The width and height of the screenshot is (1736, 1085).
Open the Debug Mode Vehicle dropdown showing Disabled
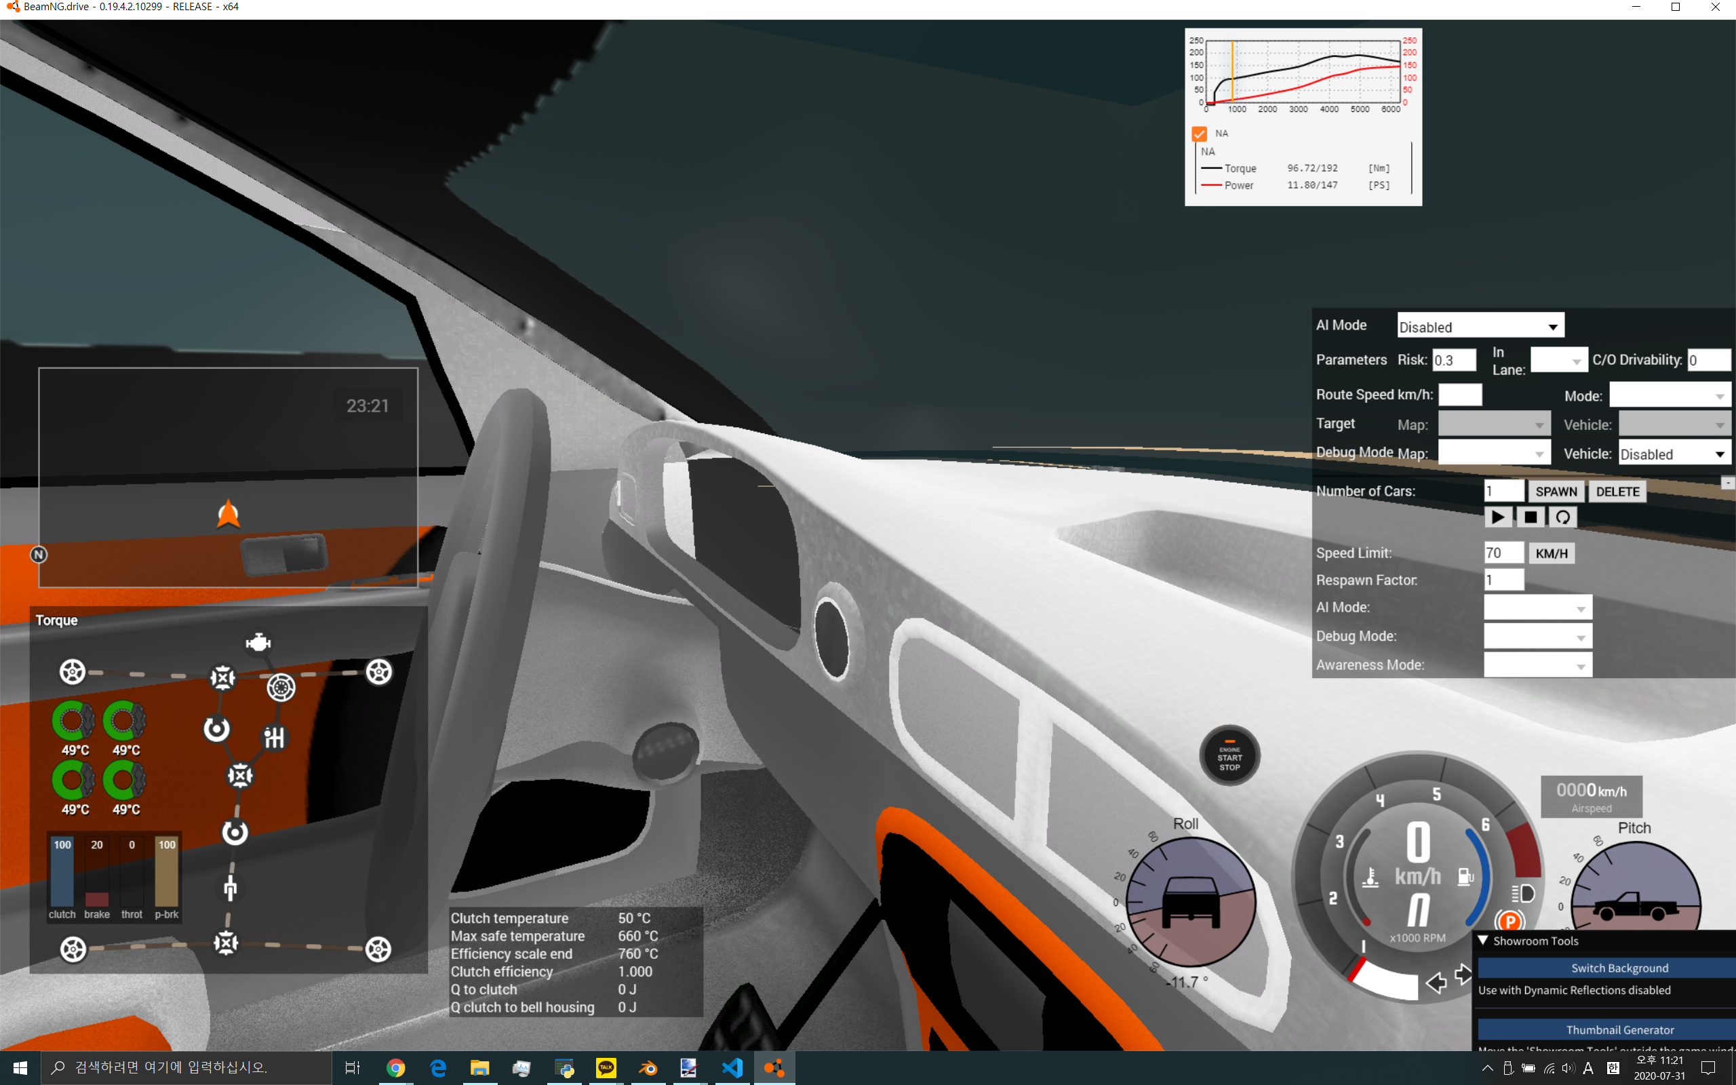[x=1675, y=454]
